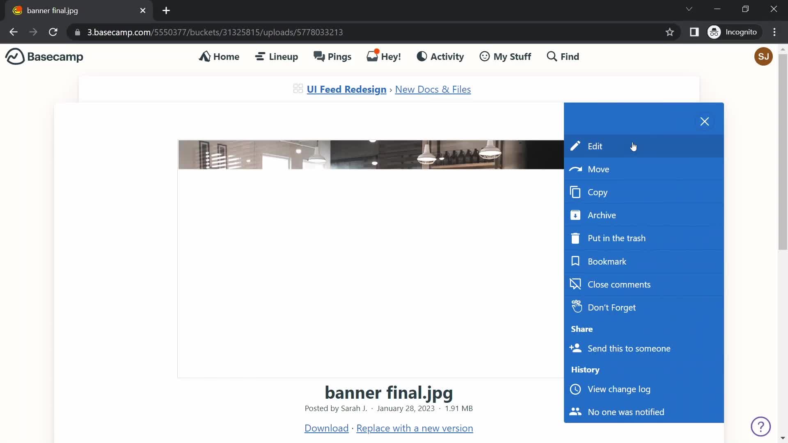
Task: Select the View change log icon
Action: 575,389
